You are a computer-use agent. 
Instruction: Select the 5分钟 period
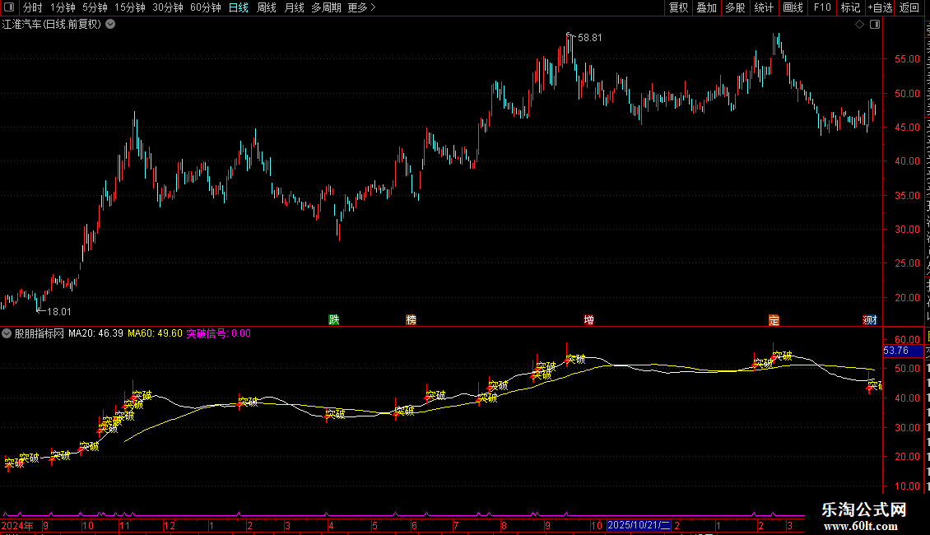click(95, 7)
